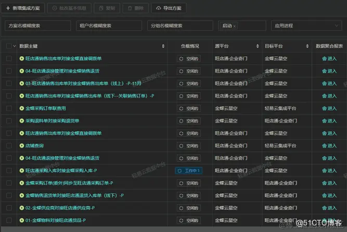The width and height of the screenshot is (347, 232).
Task: Tick checkbox for 03-旺店通销售出库单 (线上) -P-11月 row
Action: pyautogui.click(x=9, y=83)
